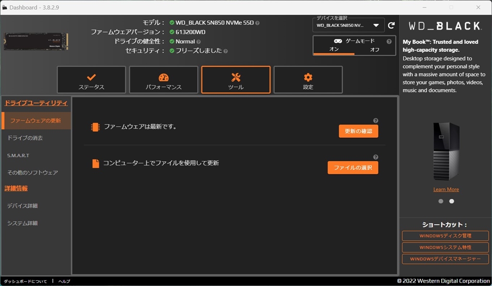Image resolution: width=492 pixels, height=286 pixels.
Task: Click ドライブユーティリティ section header
Action: (36, 103)
